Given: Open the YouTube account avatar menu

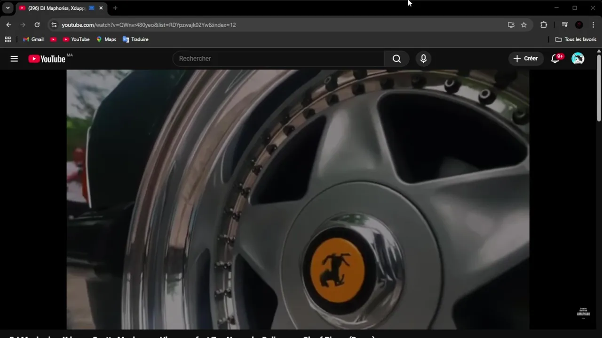Looking at the screenshot, I should (578, 59).
